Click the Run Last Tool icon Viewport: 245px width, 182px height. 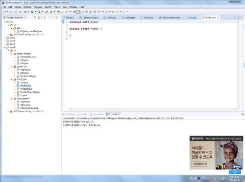click(x=39, y=12)
